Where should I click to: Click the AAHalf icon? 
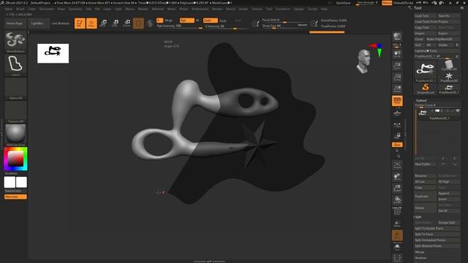click(397, 89)
